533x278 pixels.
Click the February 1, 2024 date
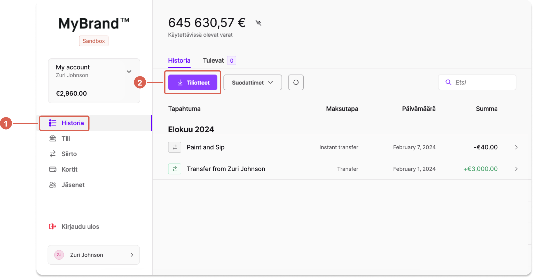click(x=414, y=169)
